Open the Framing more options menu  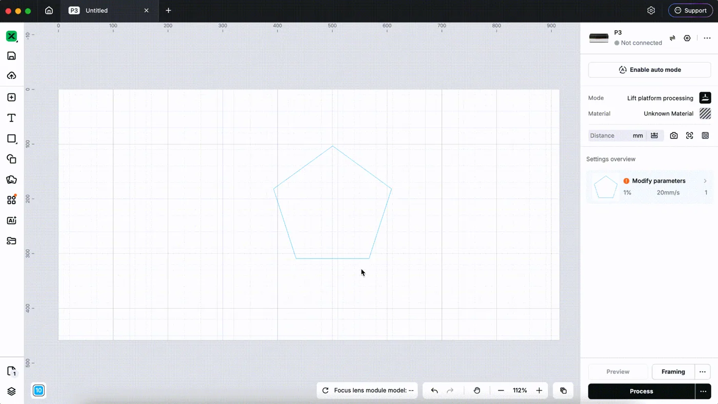tap(703, 372)
